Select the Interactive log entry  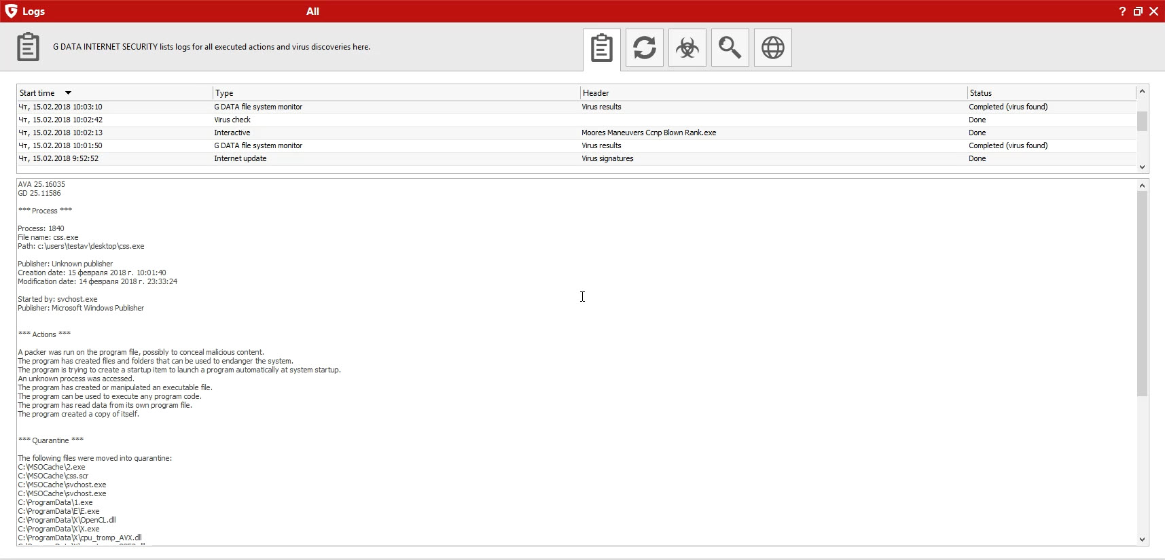pos(576,133)
